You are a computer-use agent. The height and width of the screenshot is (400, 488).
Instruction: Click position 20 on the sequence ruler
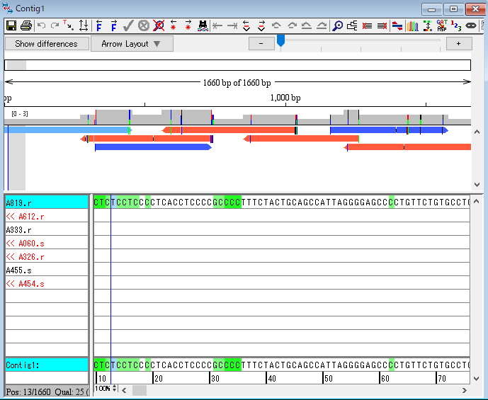[159, 379]
